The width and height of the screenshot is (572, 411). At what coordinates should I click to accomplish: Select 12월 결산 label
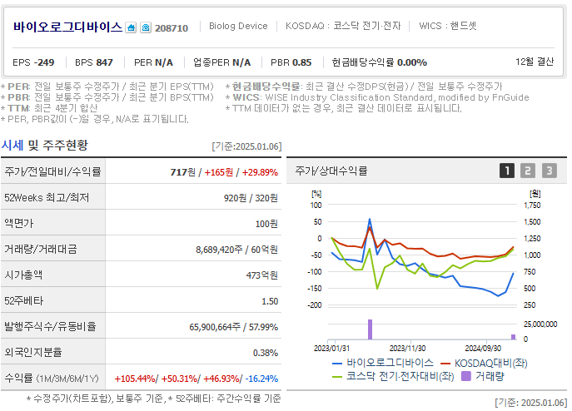pos(535,62)
